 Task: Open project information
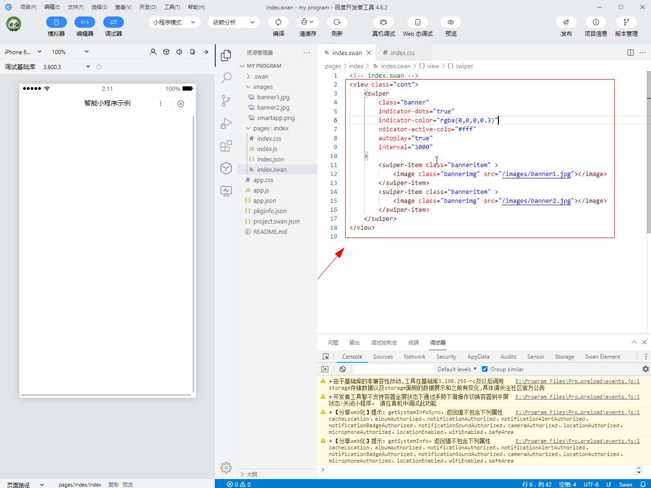pos(596,22)
